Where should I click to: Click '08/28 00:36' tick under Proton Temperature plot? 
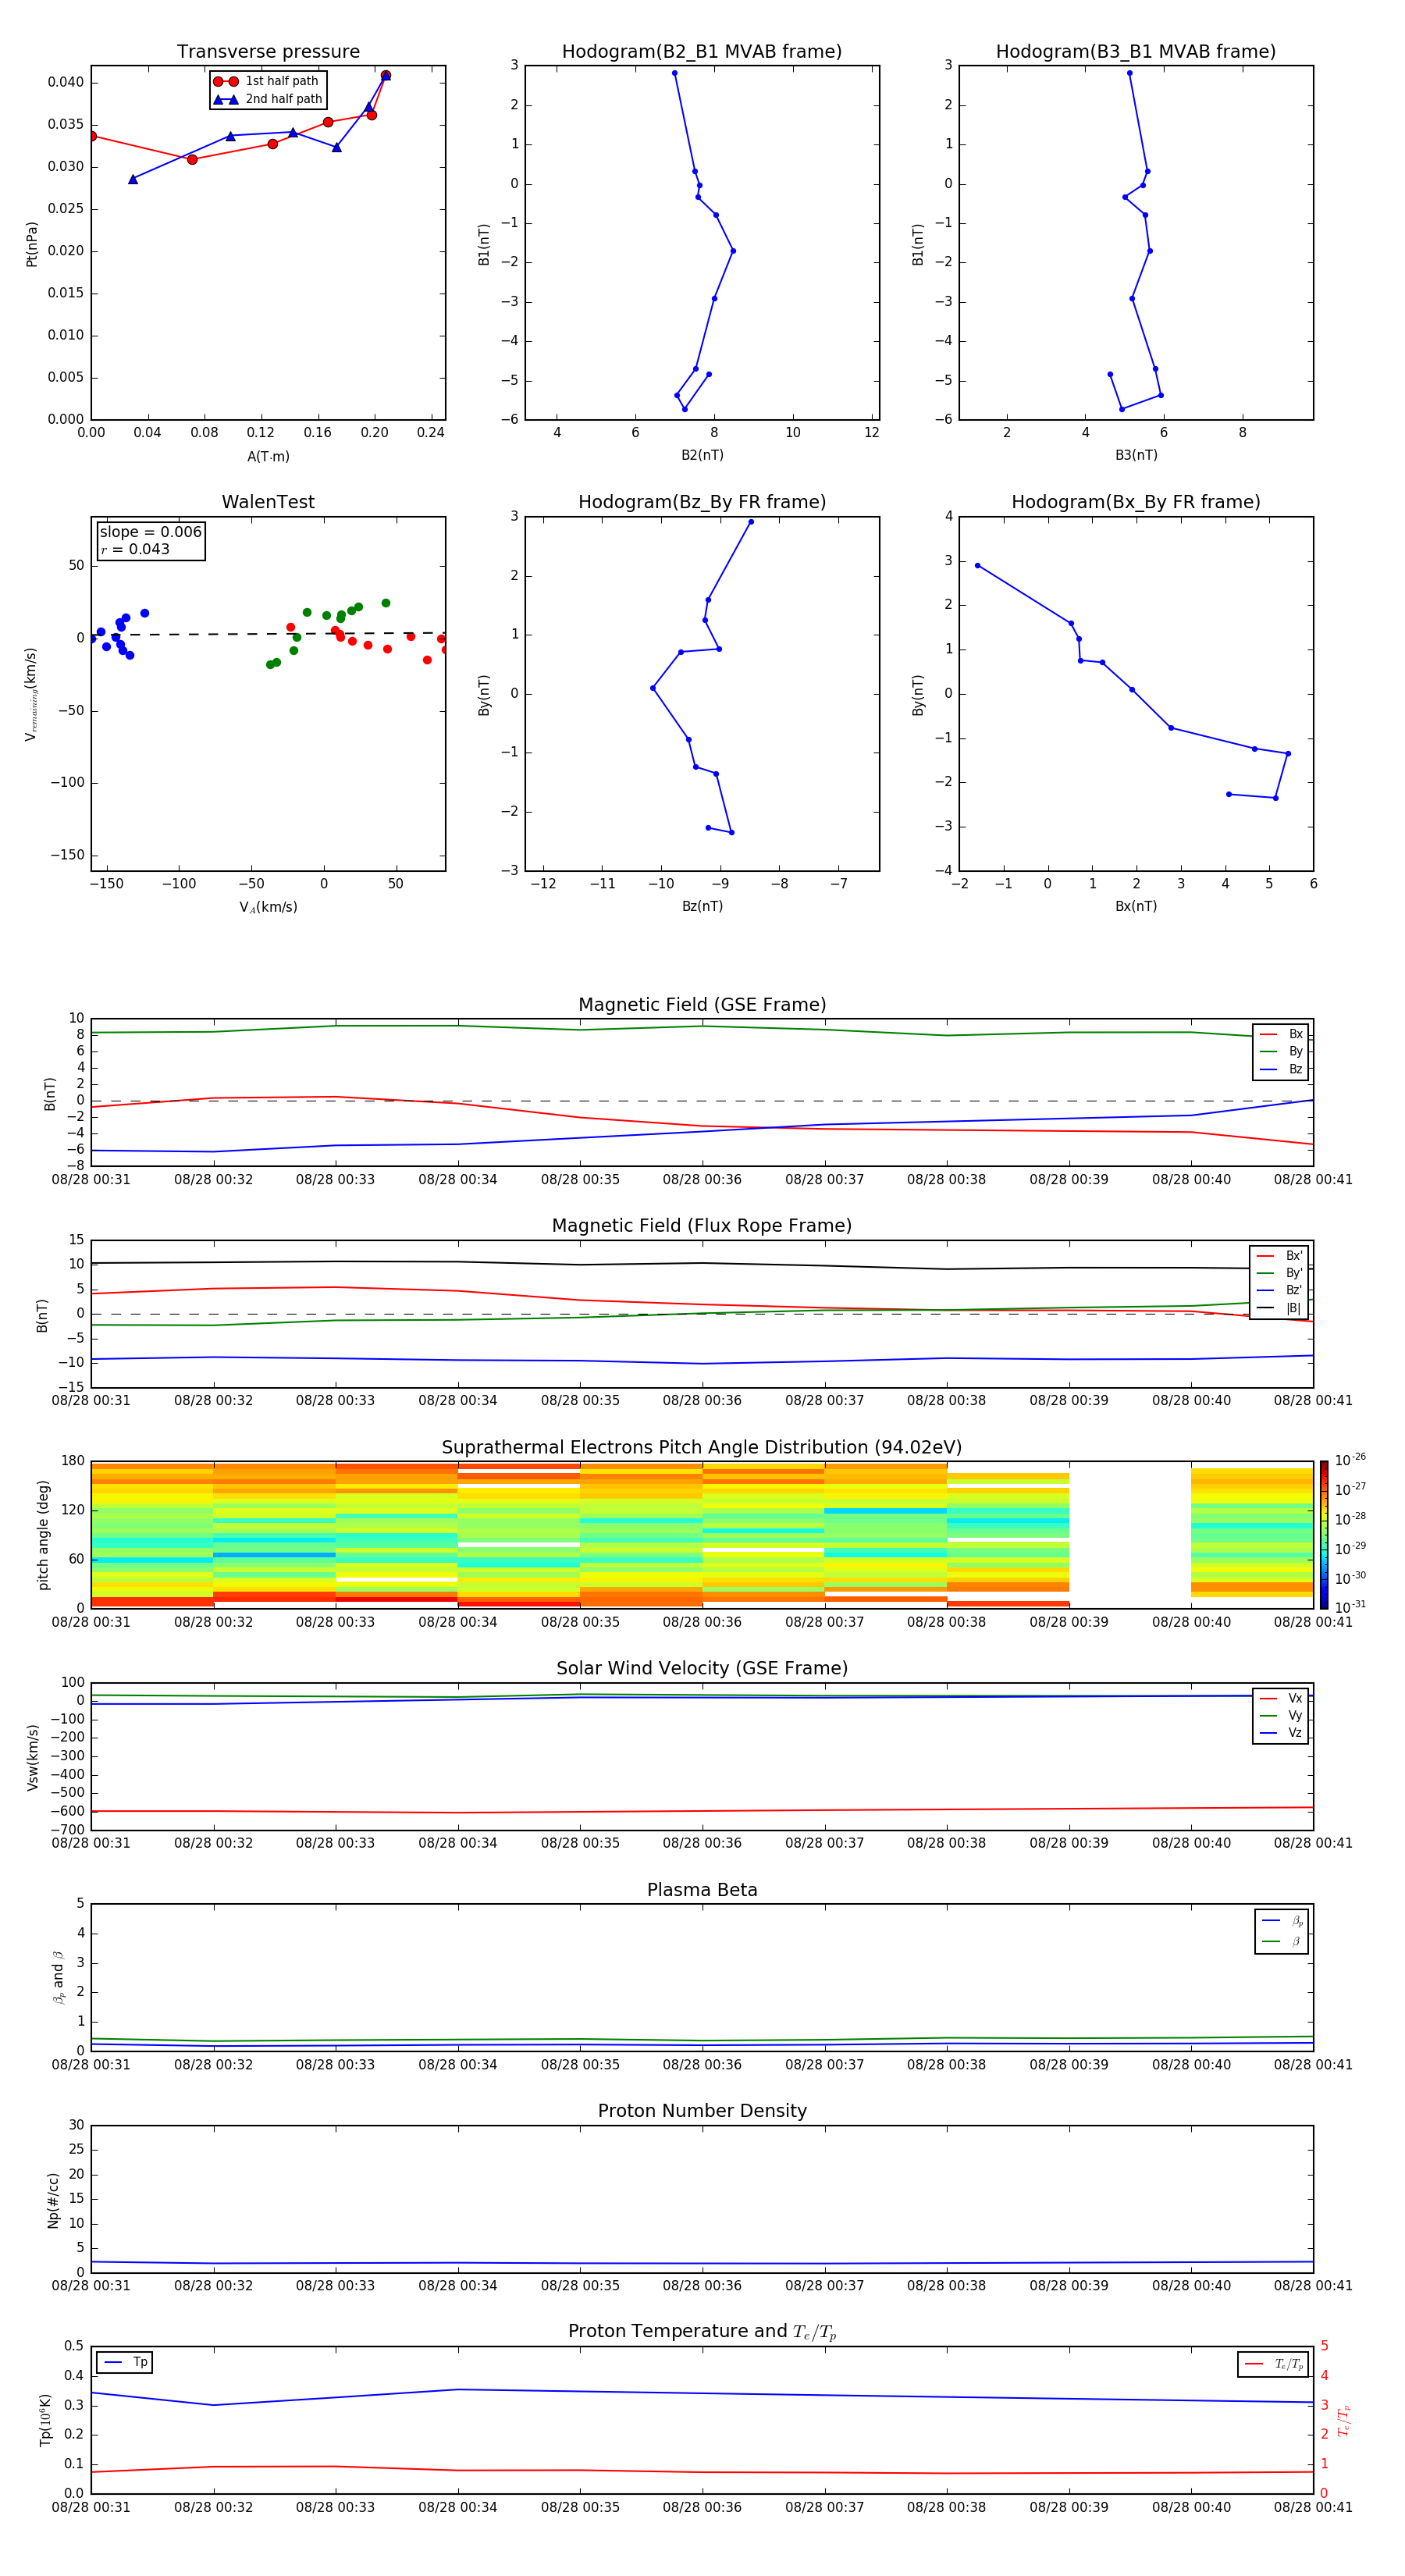tap(702, 2507)
